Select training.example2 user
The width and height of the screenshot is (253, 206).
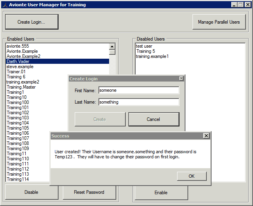[x=37, y=82]
